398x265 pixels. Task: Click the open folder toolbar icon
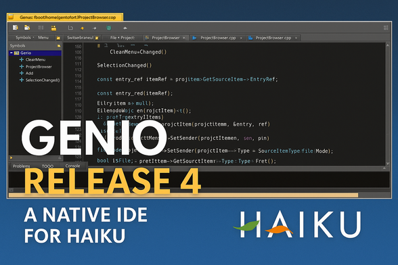pyautogui.click(x=27, y=28)
